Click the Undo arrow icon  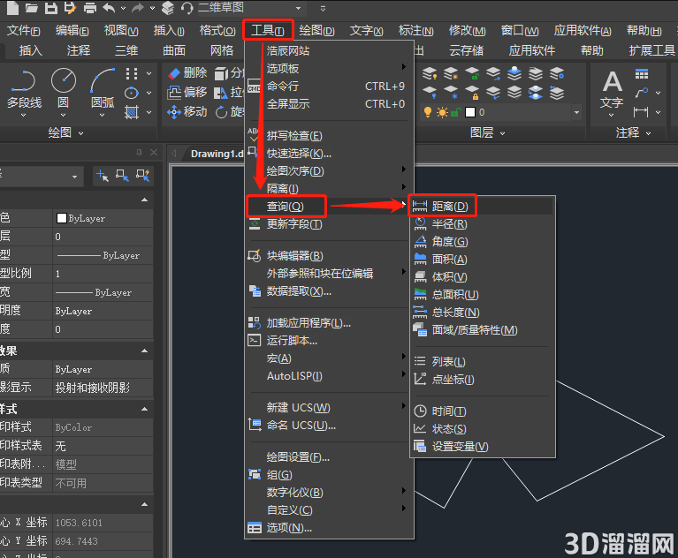(110, 7)
